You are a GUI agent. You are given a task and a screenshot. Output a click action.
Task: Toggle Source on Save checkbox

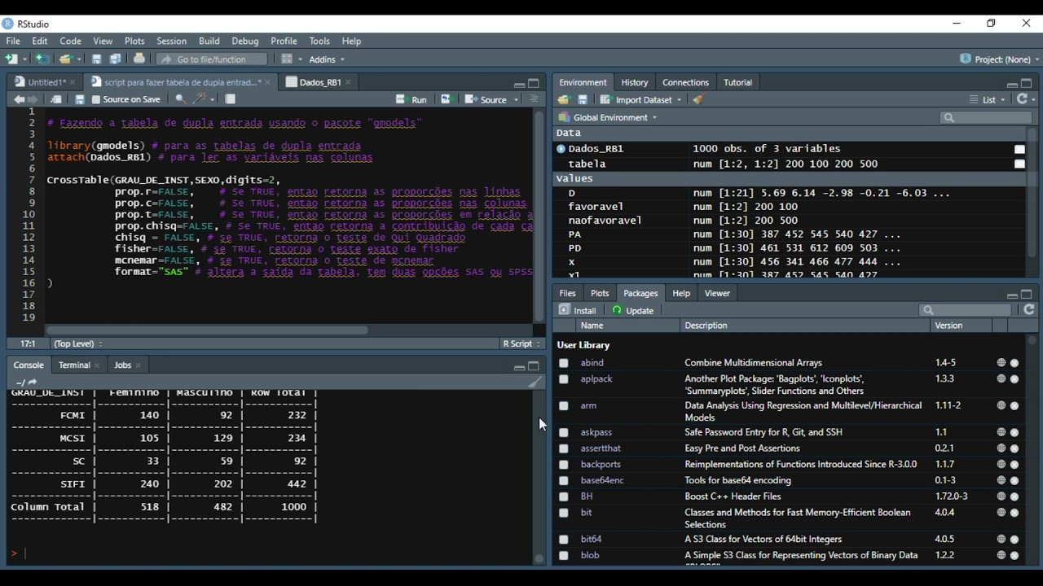coord(96,99)
